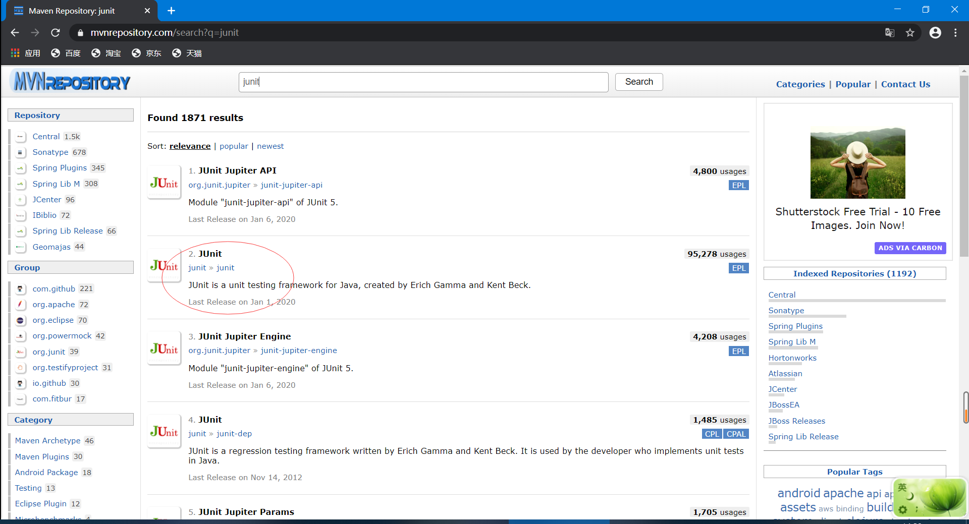Filter by org.junit group
This screenshot has height=524, width=969.
pyautogui.click(x=49, y=352)
